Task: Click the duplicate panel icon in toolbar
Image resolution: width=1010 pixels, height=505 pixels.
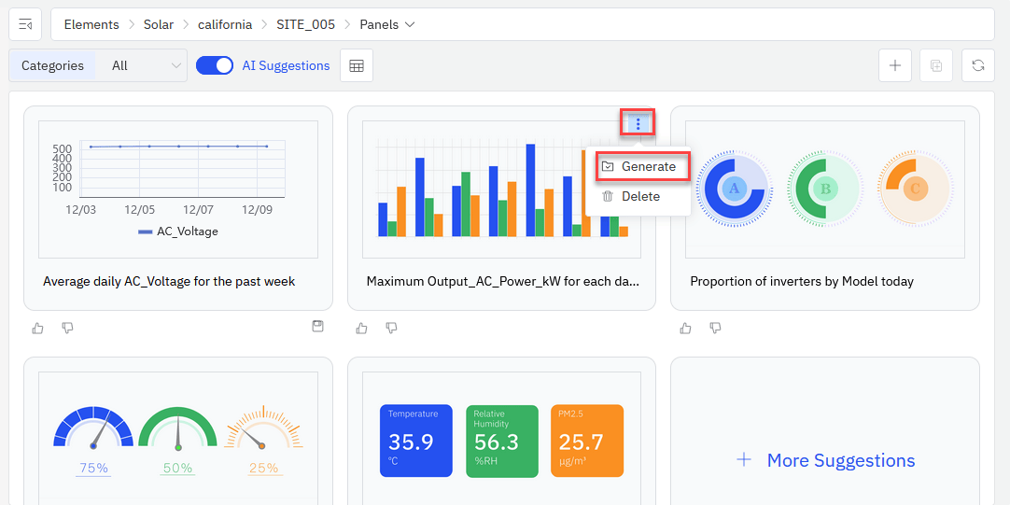Action: pos(936,65)
